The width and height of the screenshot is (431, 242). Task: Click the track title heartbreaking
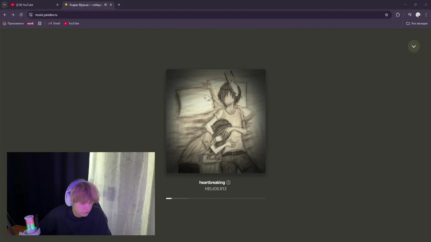click(212, 183)
